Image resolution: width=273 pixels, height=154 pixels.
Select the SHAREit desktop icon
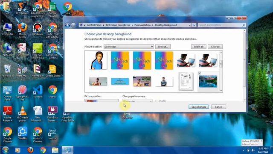coord(22,133)
